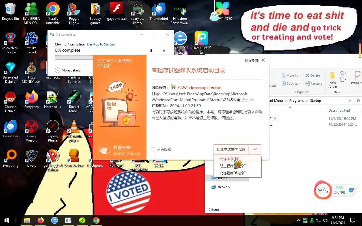Screen dimensions: 362x226
Task: Expand the address bar history dropdown
Action: click(x=350, y=101)
